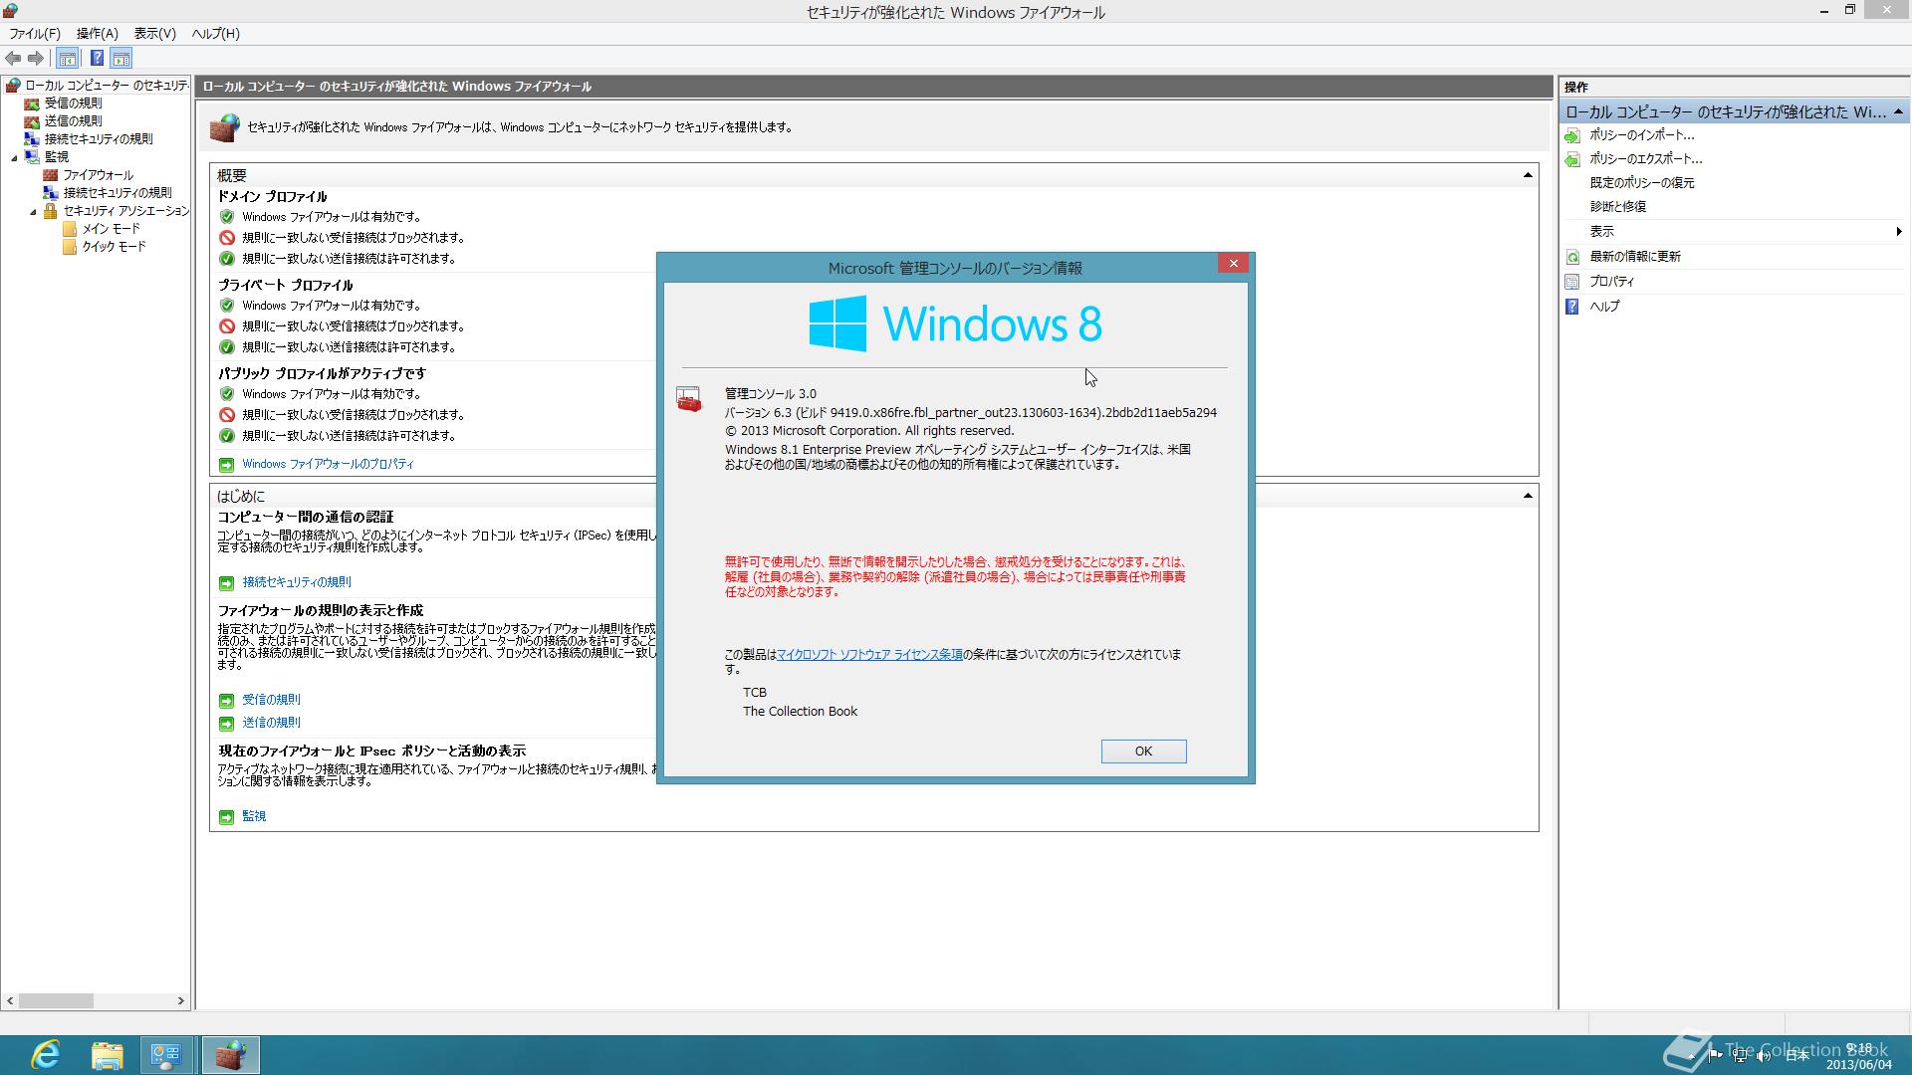Click the import policy icon
Screen dimensions: 1912x1075
click(1572, 135)
